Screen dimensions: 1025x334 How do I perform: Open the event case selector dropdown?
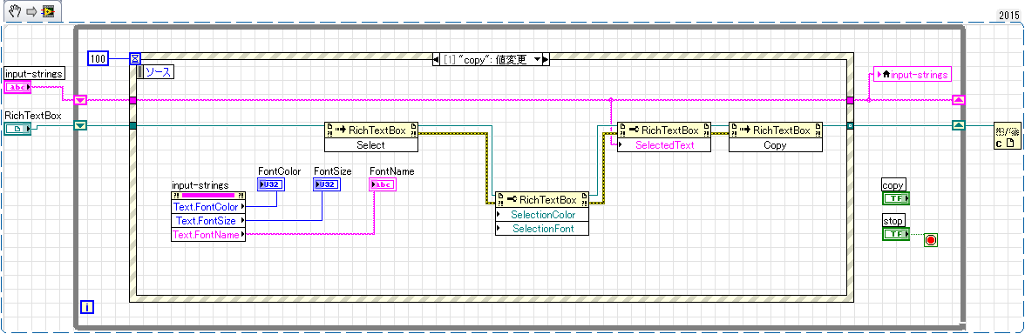[538, 60]
